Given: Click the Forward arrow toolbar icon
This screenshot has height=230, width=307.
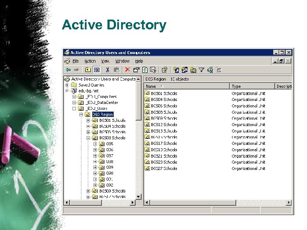Looking at the screenshot, I should (77, 70).
